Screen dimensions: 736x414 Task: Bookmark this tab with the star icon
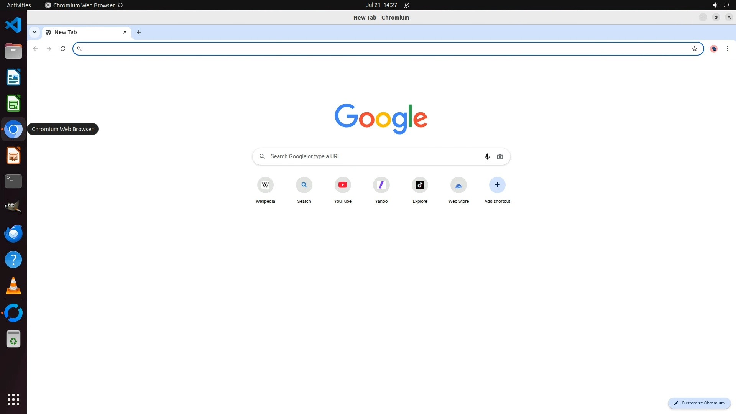coord(694,49)
